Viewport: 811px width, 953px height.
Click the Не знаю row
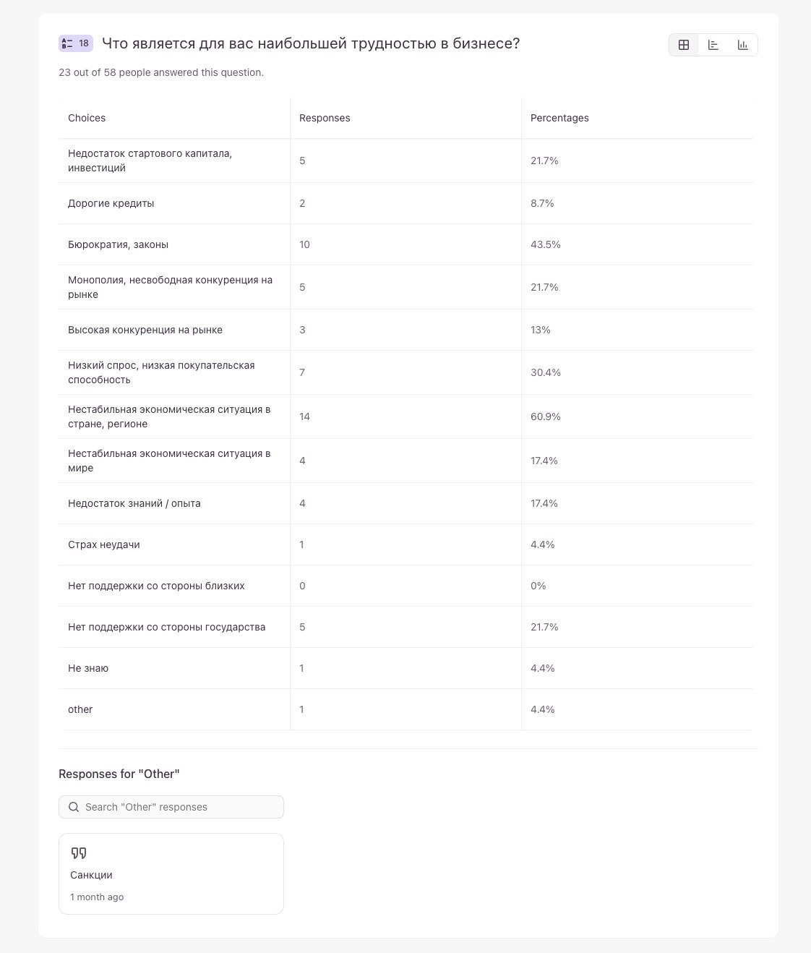click(406, 668)
